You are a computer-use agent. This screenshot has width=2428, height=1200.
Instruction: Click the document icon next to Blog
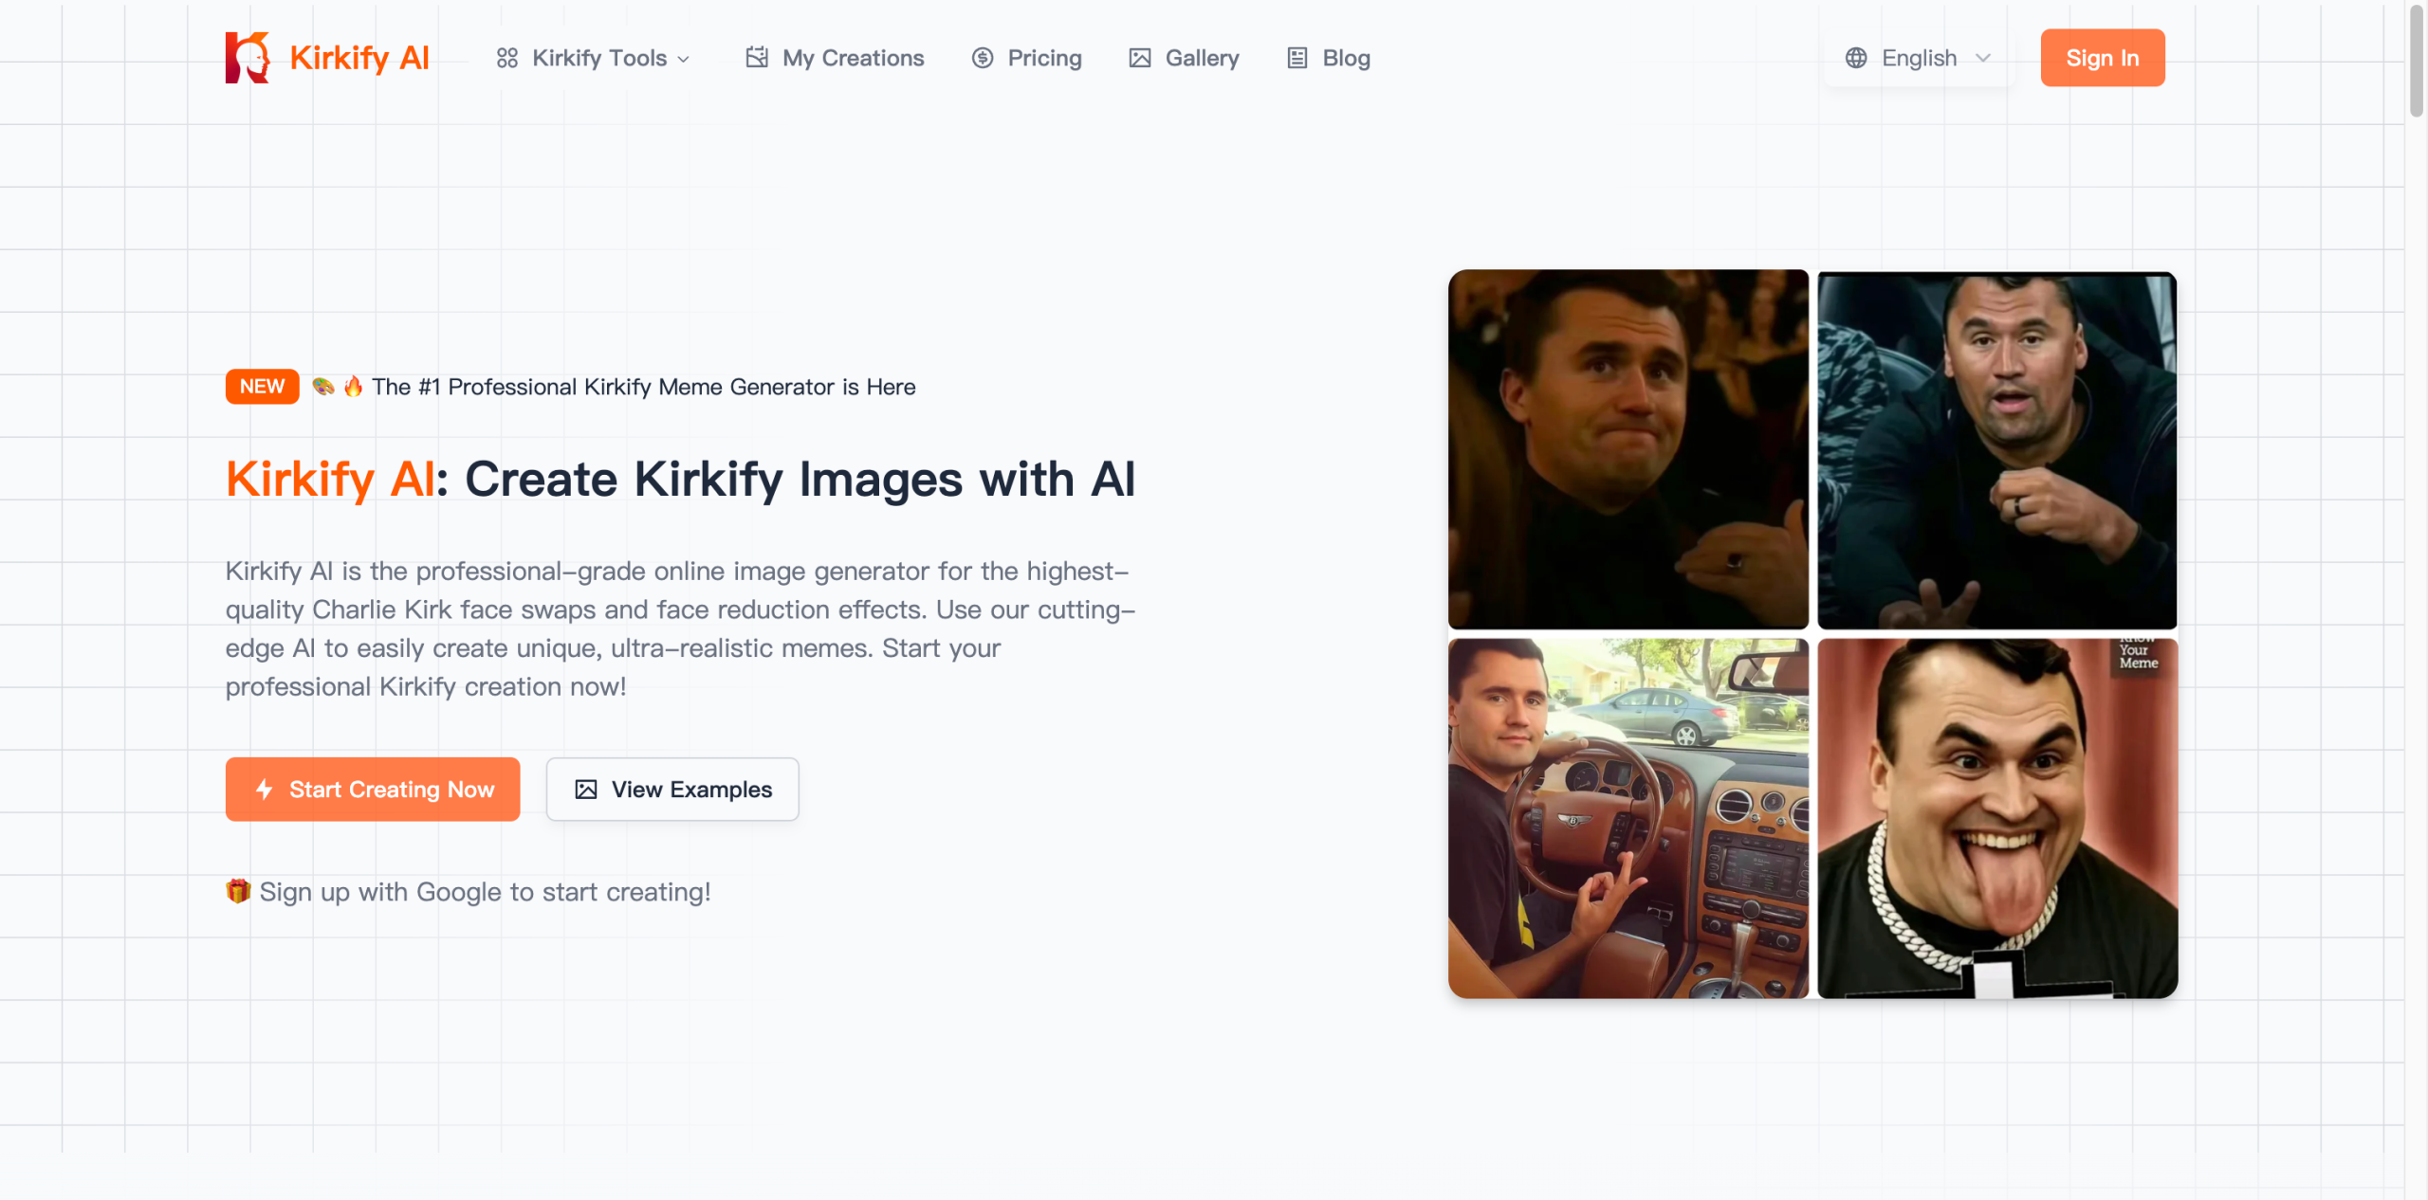click(1295, 58)
